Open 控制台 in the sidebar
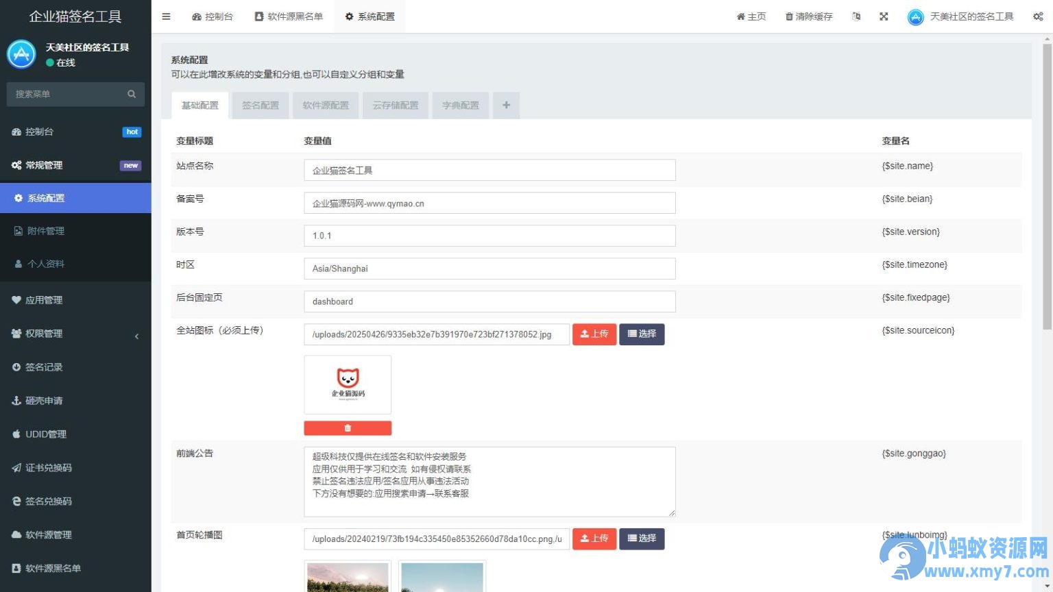The height and width of the screenshot is (592, 1053). tap(75, 132)
